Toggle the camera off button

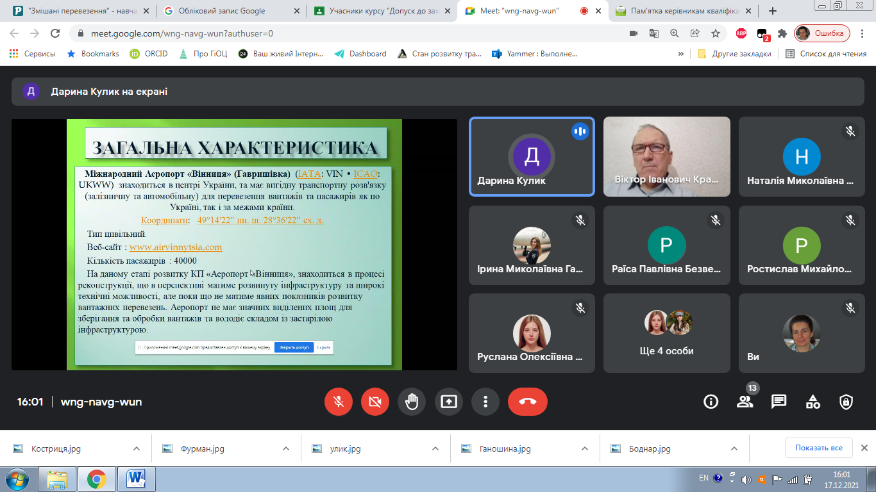pyautogui.click(x=375, y=402)
